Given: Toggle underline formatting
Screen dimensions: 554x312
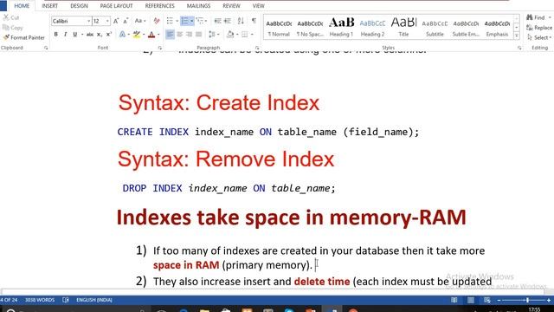Looking at the screenshot, I should coord(75,35).
